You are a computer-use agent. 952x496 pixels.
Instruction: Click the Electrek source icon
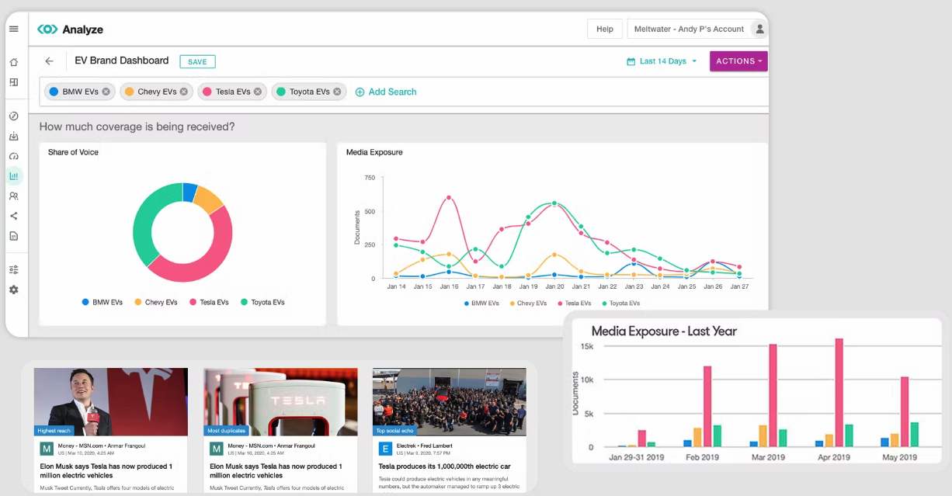click(385, 449)
